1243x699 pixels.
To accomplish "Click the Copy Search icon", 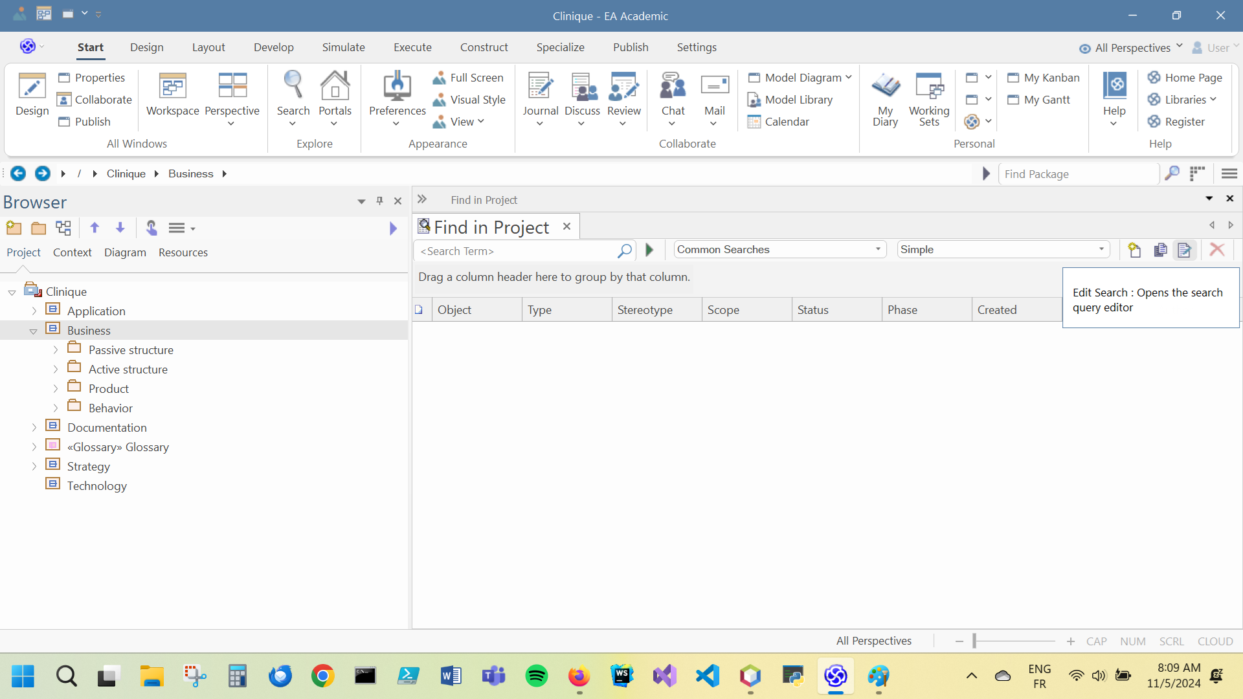I will (x=1160, y=250).
